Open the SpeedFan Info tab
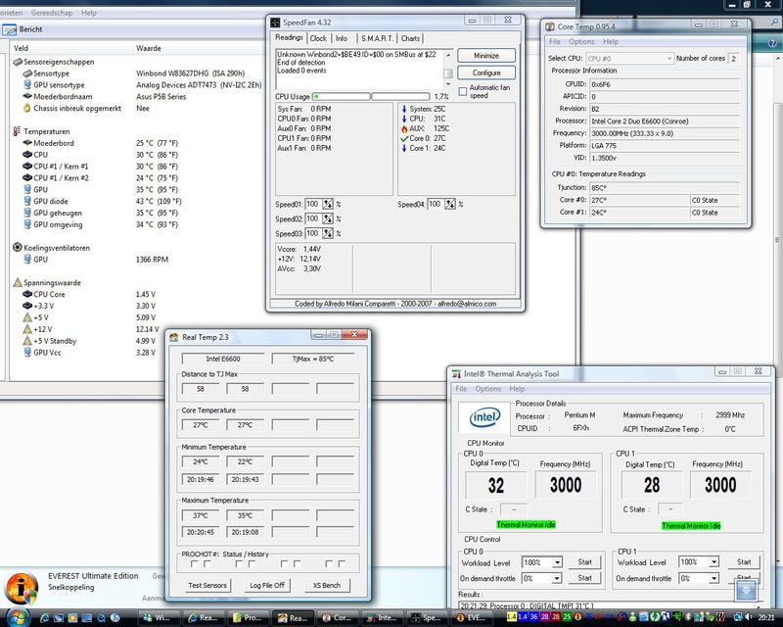783x627 pixels. click(x=342, y=38)
